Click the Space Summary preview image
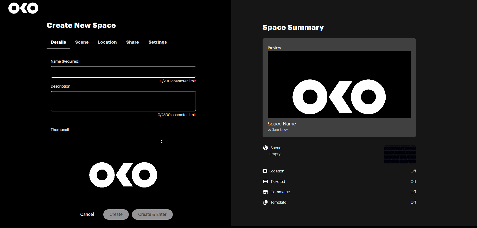This screenshot has height=228, width=477. click(339, 84)
